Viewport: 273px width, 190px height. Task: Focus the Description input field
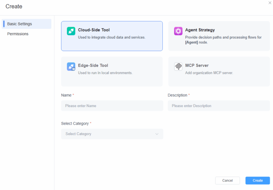click(219, 106)
